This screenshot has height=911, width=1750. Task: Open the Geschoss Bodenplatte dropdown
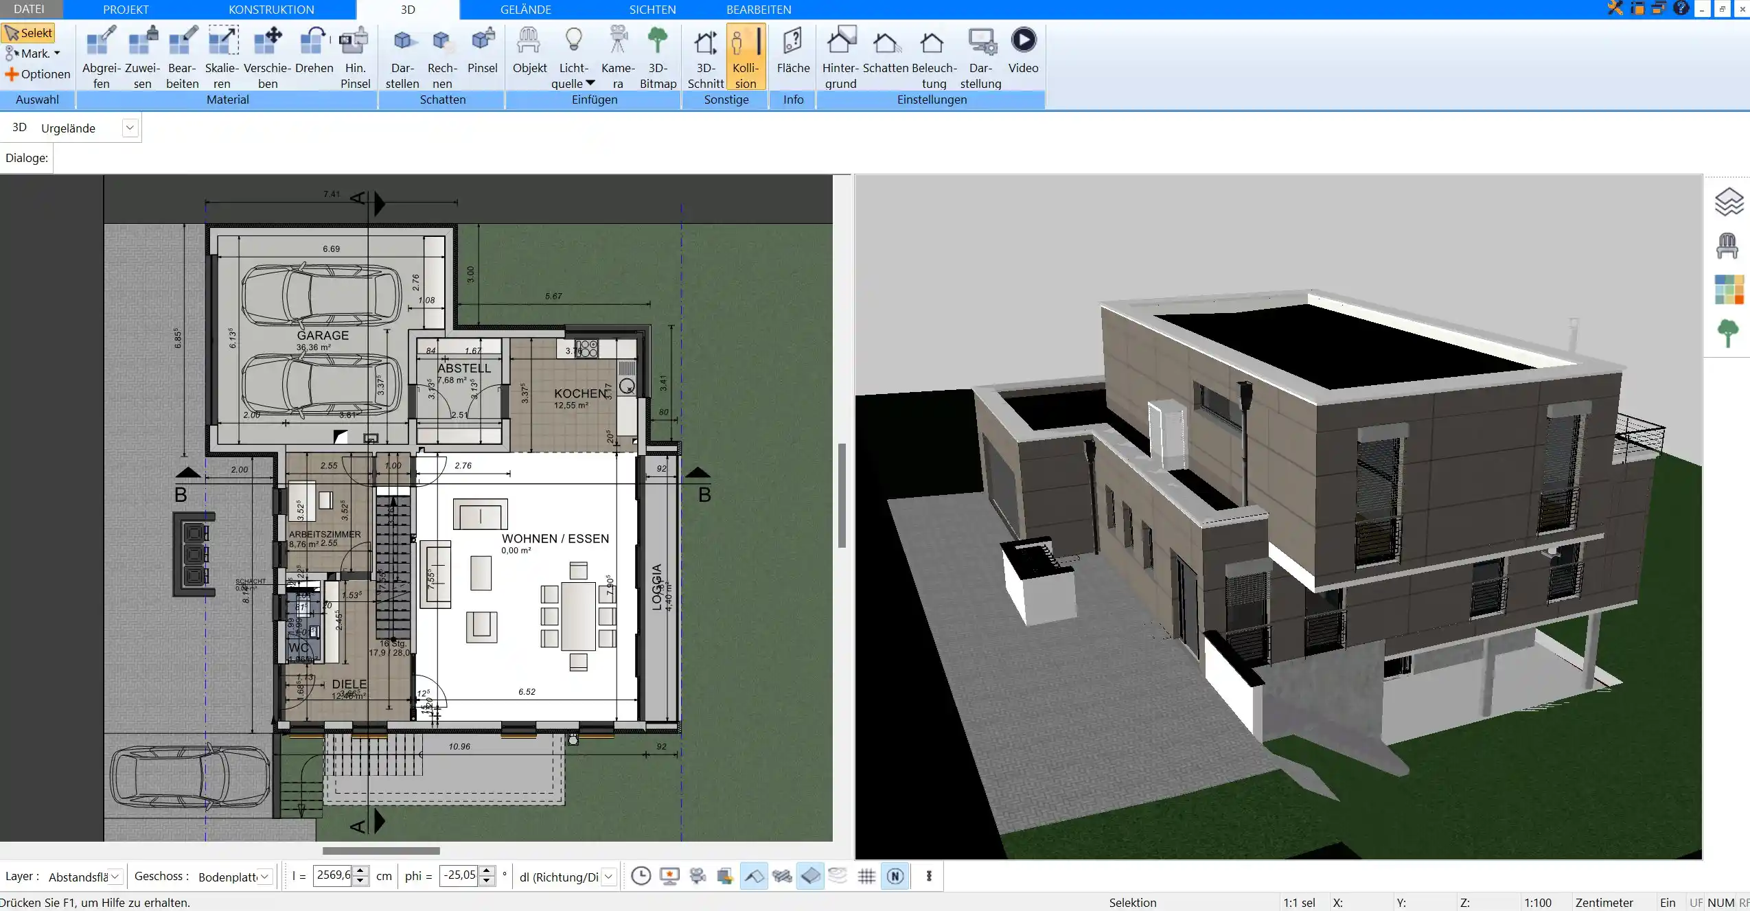tap(264, 877)
